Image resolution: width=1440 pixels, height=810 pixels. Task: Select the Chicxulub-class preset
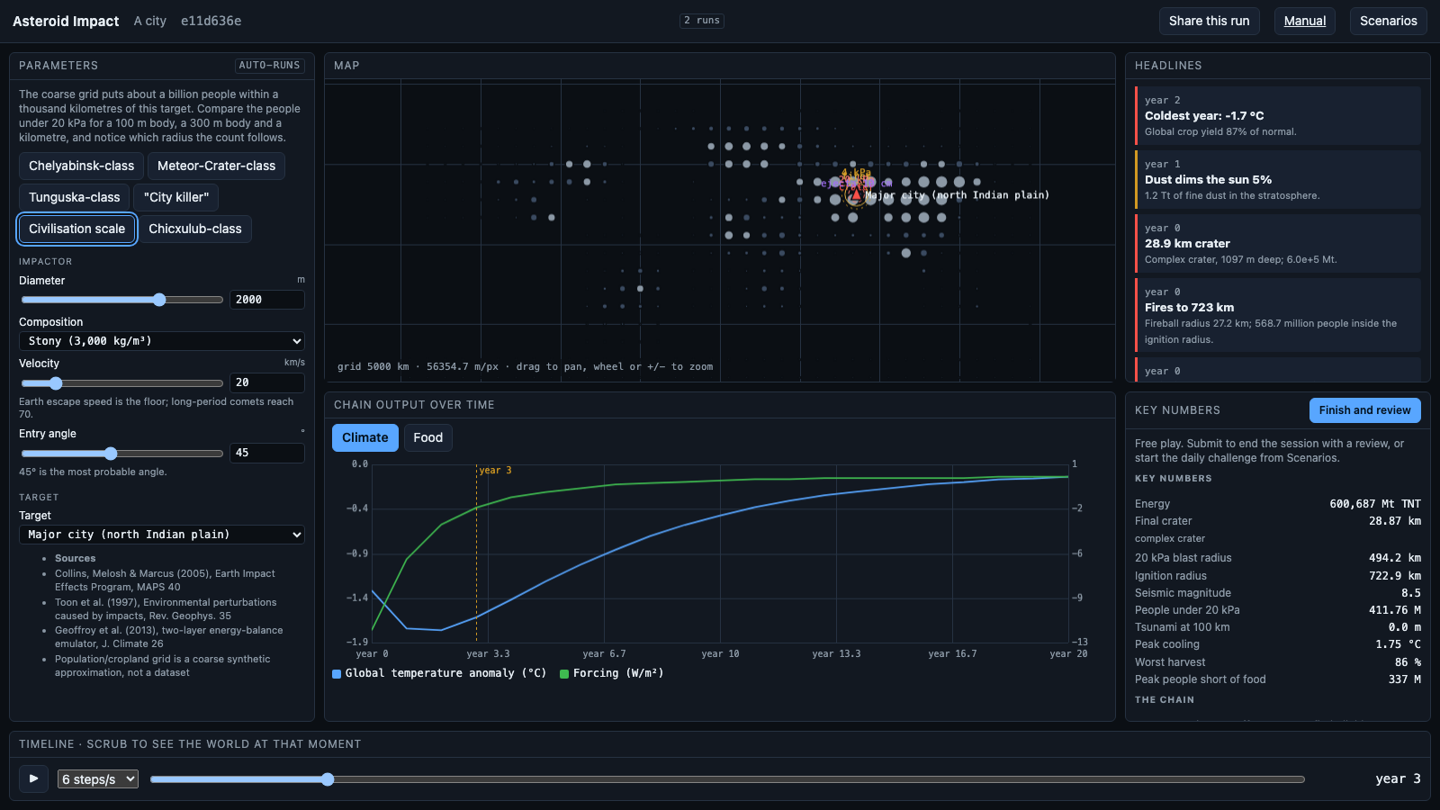pos(195,229)
